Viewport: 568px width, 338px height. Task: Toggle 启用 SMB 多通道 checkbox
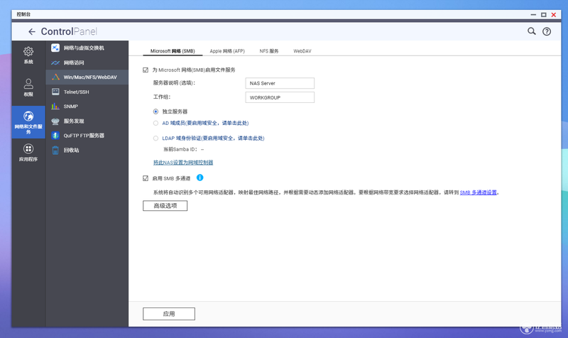point(146,178)
